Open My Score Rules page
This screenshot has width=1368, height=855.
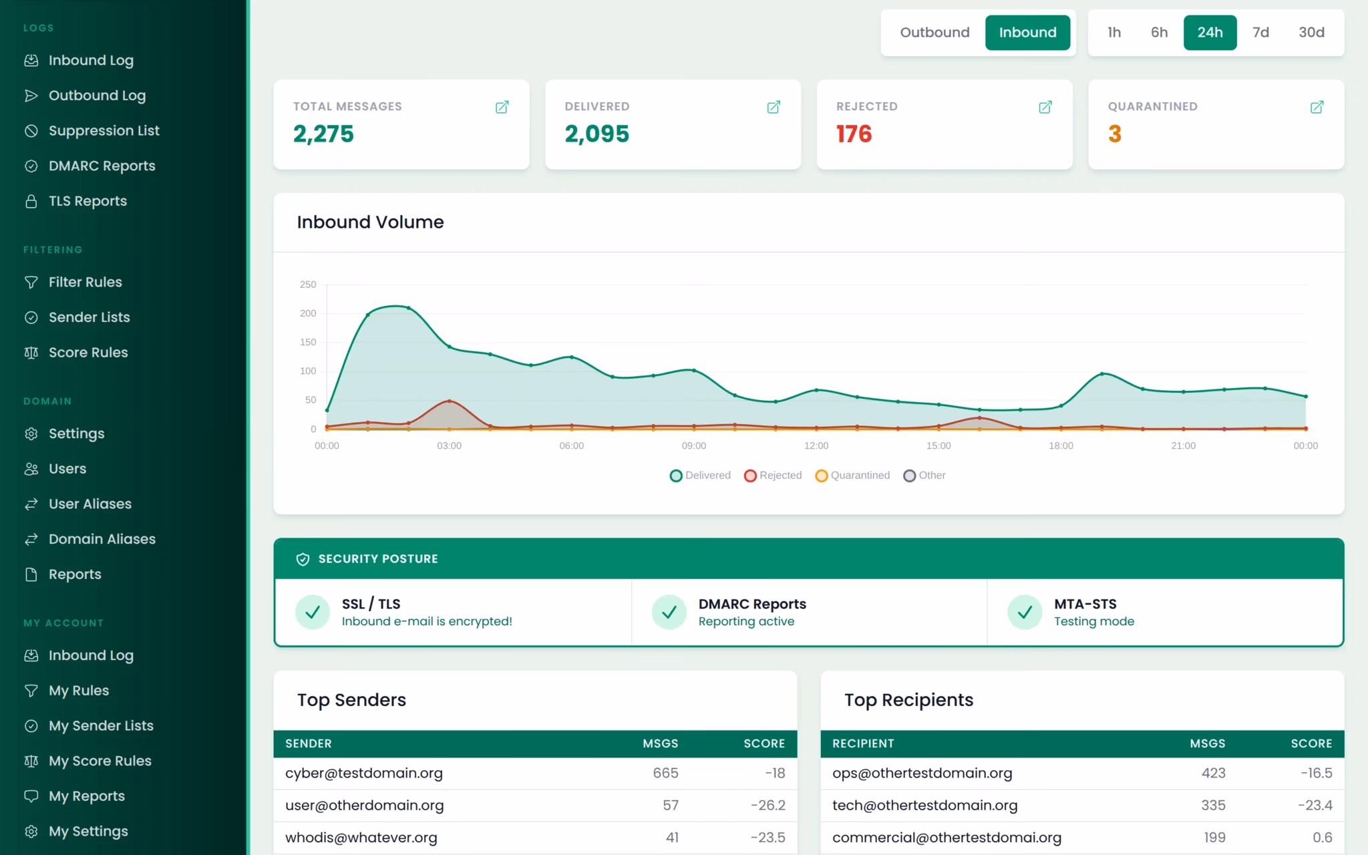tap(100, 761)
